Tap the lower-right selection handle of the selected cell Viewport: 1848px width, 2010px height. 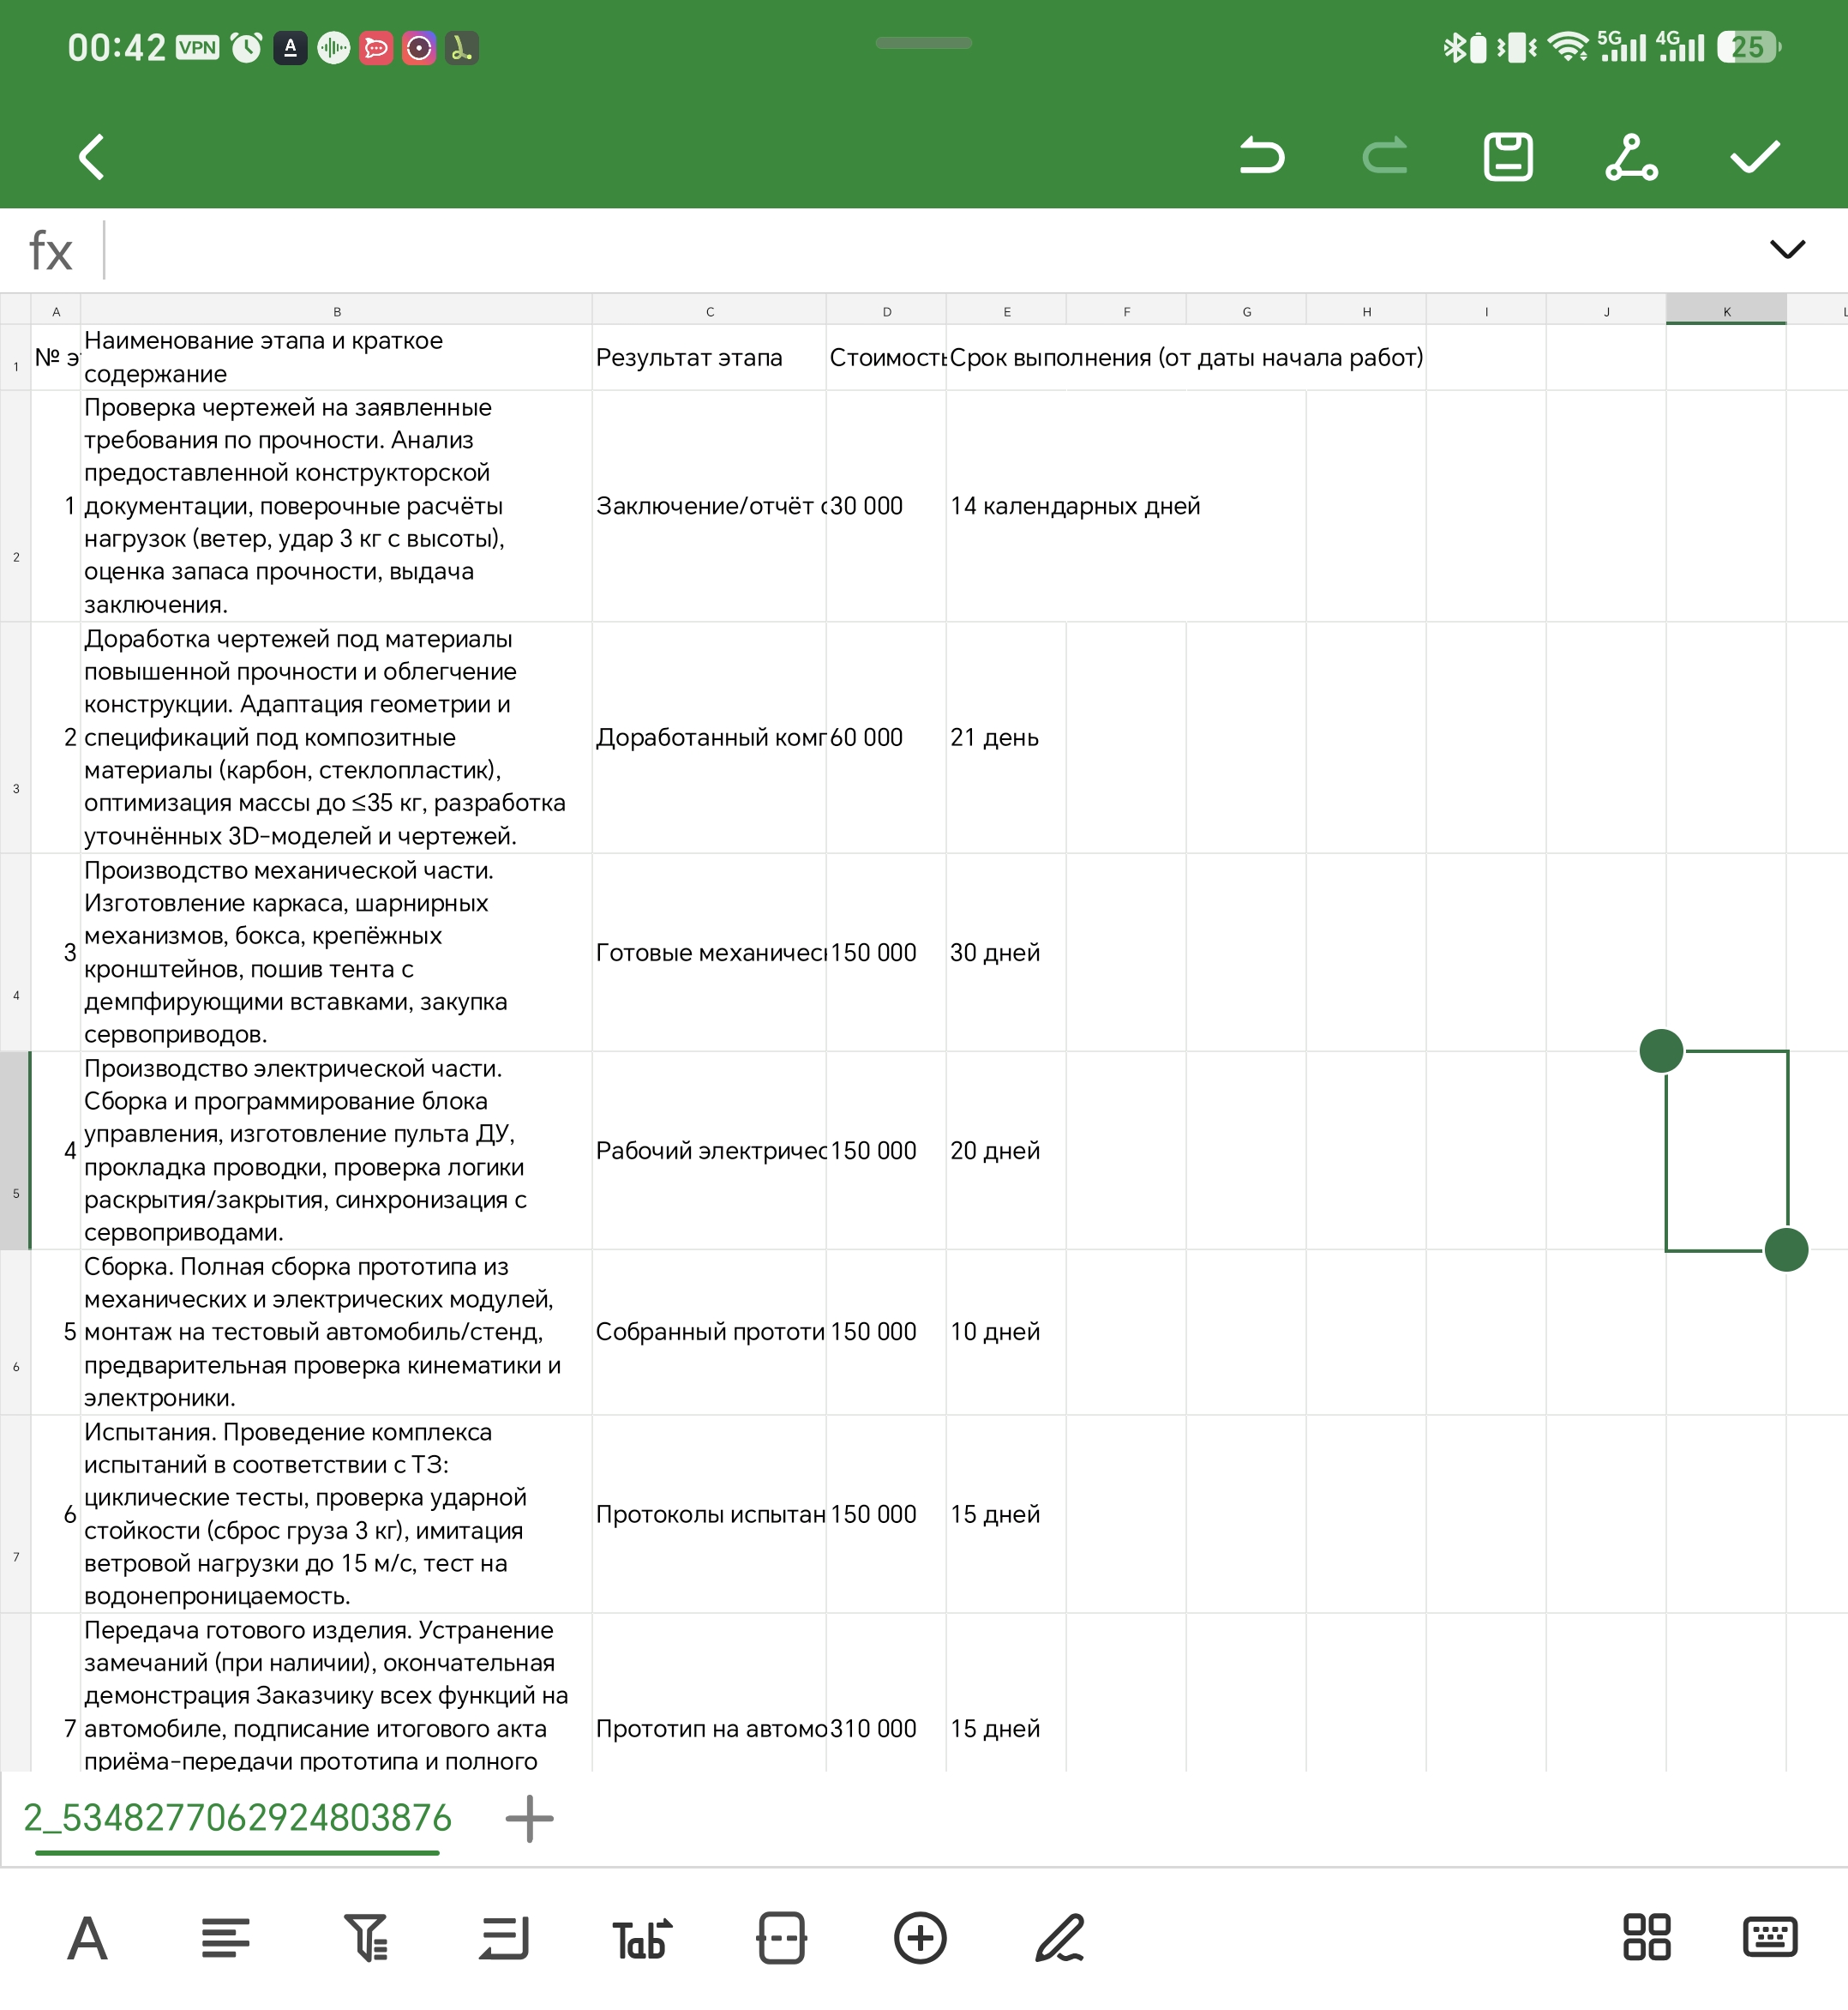pyautogui.click(x=1786, y=1249)
